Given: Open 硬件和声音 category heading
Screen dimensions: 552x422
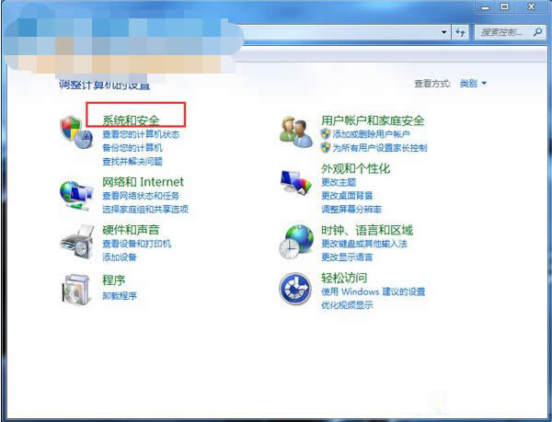Looking at the screenshot, I should pyautogui.click(x=131, y=230).
